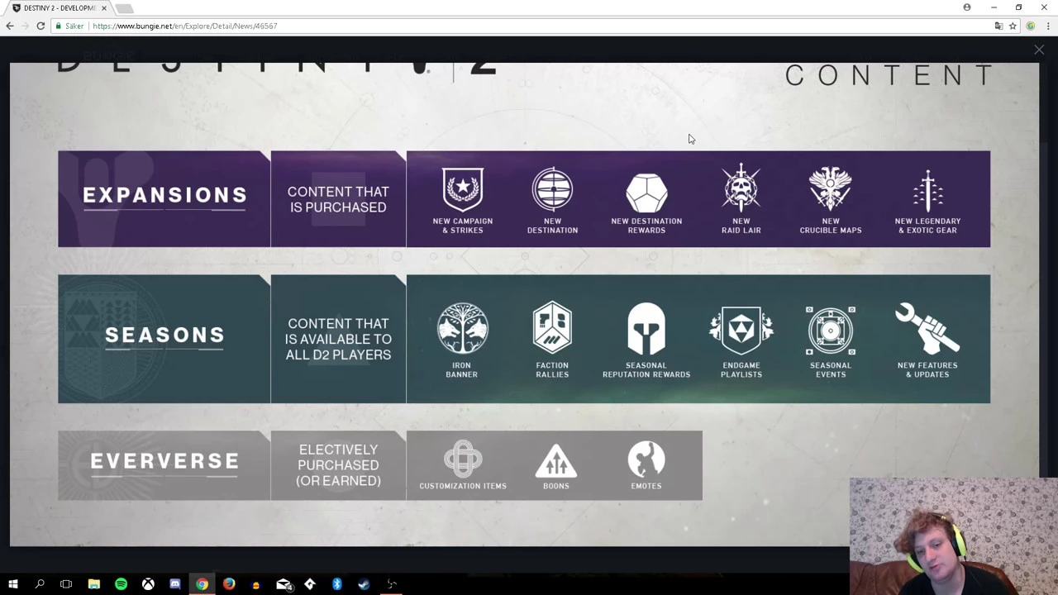Viewport: 1058px width, 595px height.
Task: Open the Chrome three-dot menu
Action: (x=1048, y=26)
